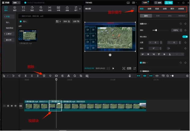The height and width of the screenshot is (131, 190).
Task: Click the keyframe diamond beside scale
Action: click(x=185, y=30)
